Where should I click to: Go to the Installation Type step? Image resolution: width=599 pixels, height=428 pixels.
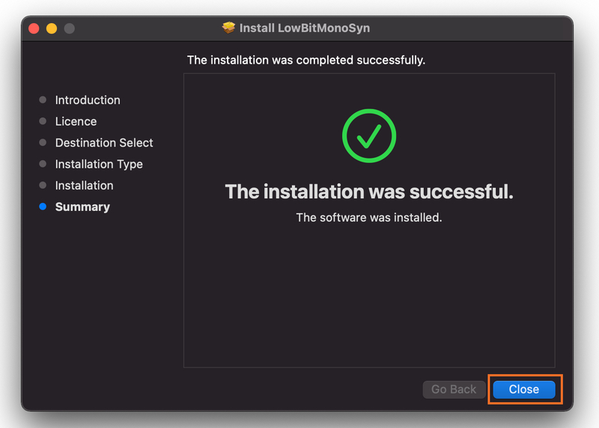coord(99,164)
